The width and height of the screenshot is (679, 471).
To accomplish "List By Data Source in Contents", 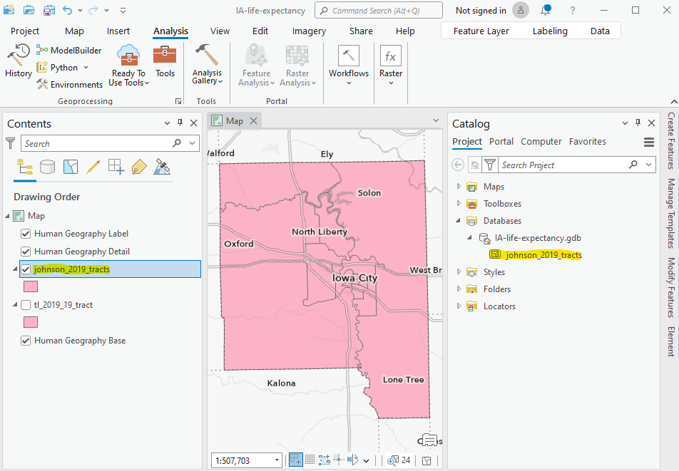I will pyautogui.click(x=47, y=167).
